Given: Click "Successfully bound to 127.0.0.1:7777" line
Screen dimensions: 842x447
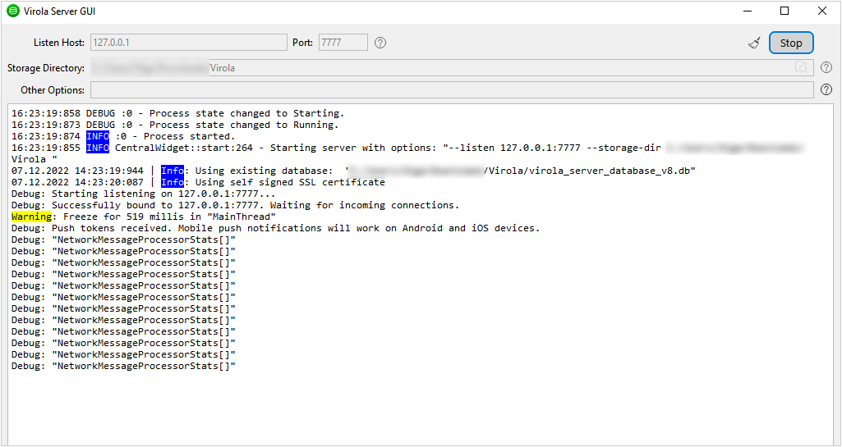Looking at the screenshot, I should click(235, 205).
